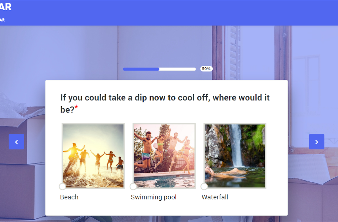
Task: Click the small AR subtitle under logo
Action: (2, 20)
